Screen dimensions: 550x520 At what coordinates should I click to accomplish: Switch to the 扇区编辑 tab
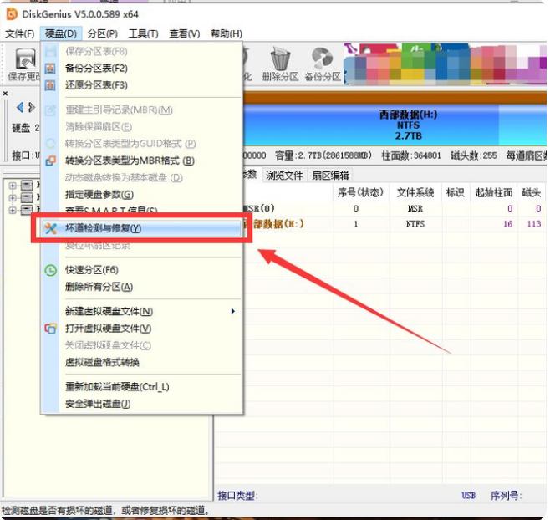(x=329, y=175)
